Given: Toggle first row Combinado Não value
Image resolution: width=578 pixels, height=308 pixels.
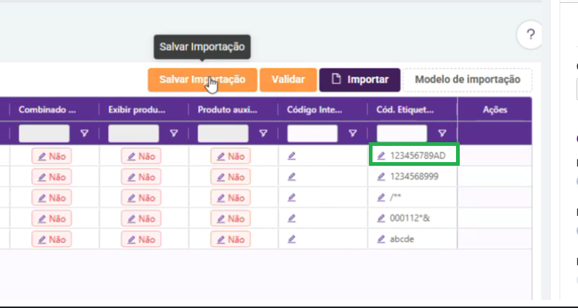Looking at the screenshot, I should [51, 156].
